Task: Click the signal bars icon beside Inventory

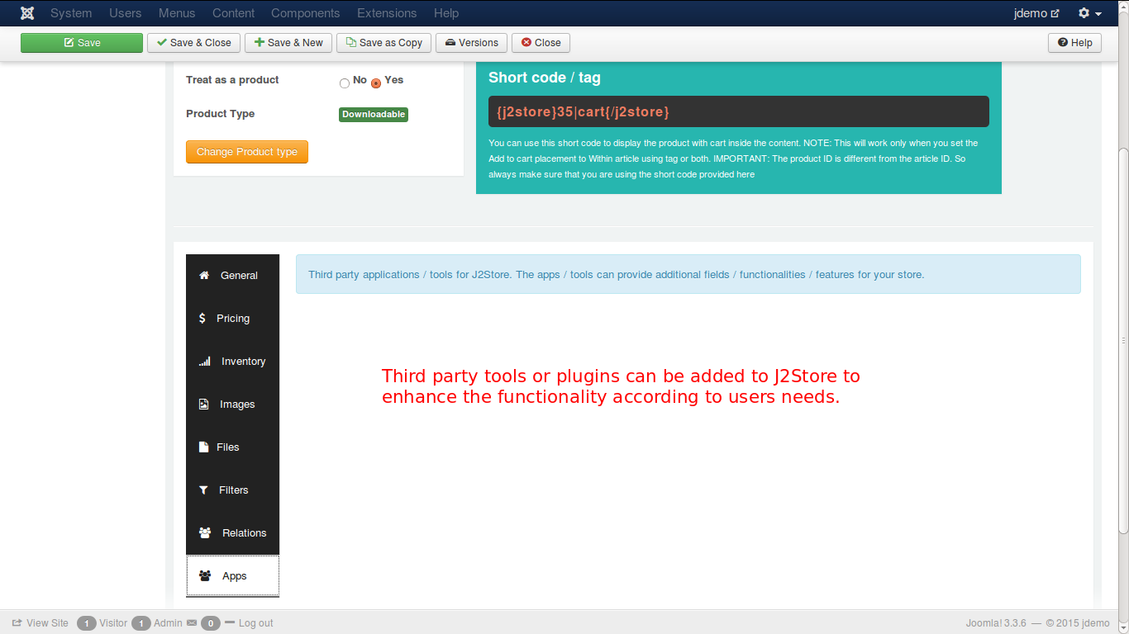Action: [x=204, y=362]
